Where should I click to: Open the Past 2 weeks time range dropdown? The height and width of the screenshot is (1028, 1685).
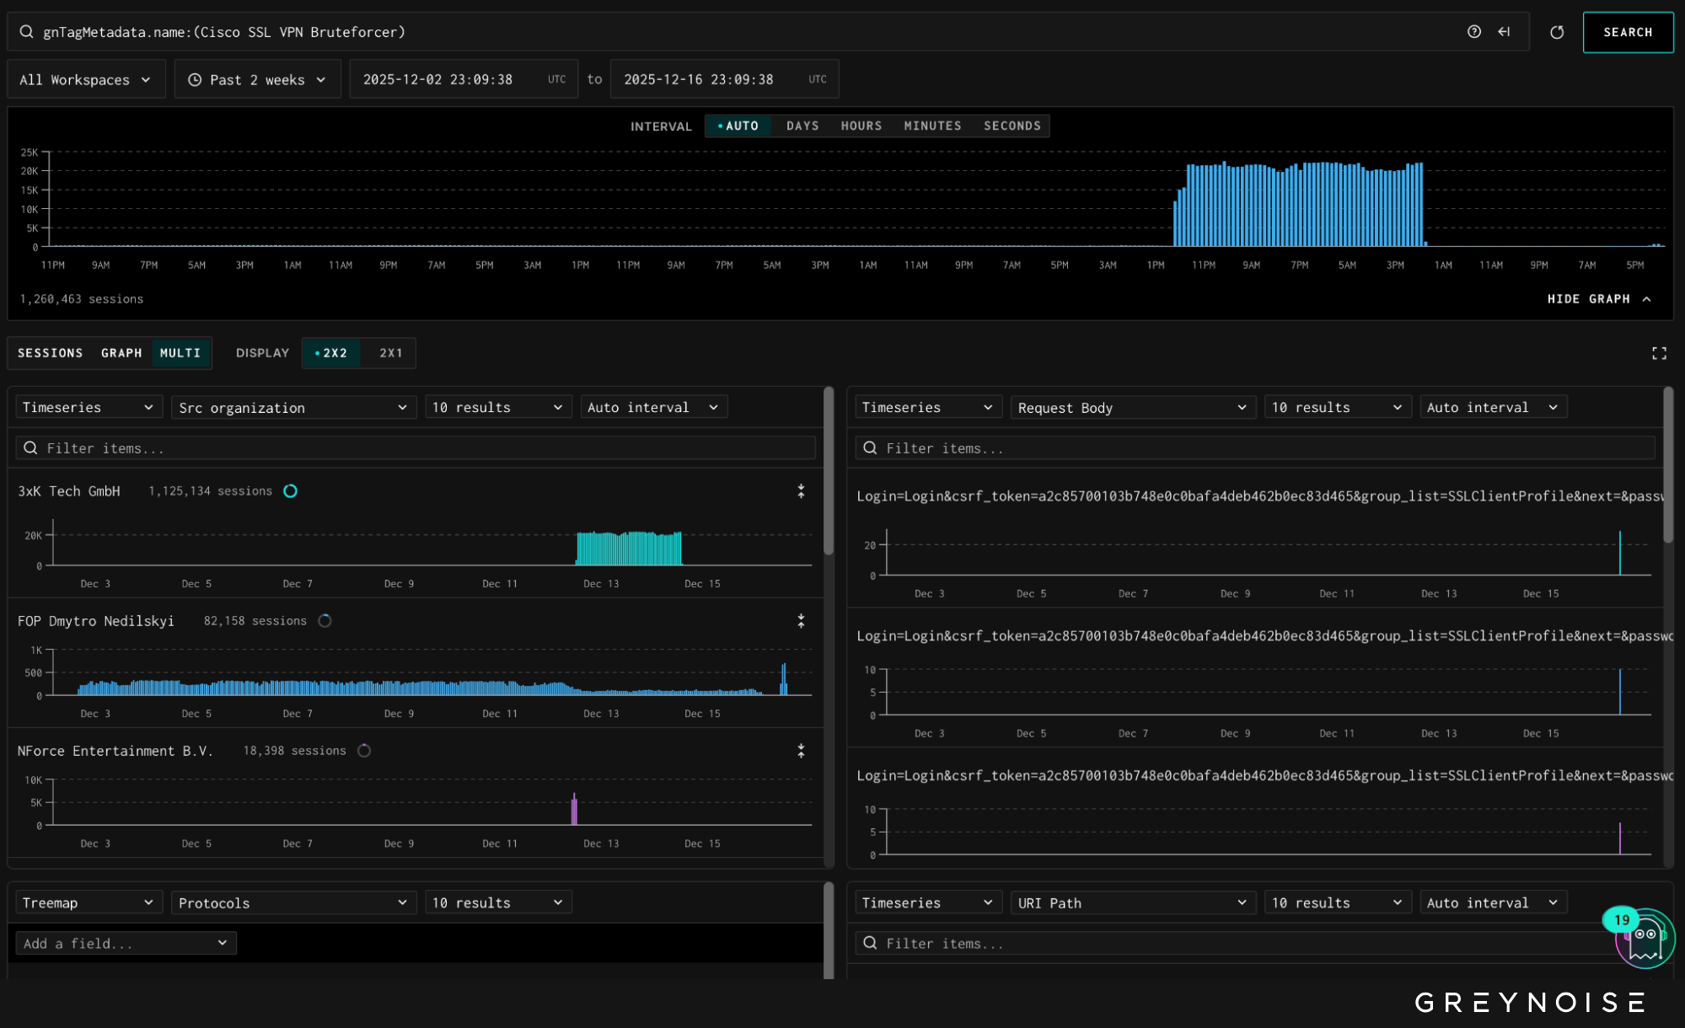click(257, 80)
